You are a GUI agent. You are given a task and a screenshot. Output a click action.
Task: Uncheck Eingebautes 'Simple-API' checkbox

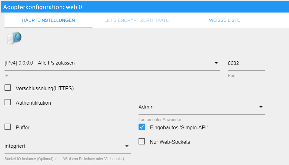click(142, 127)
